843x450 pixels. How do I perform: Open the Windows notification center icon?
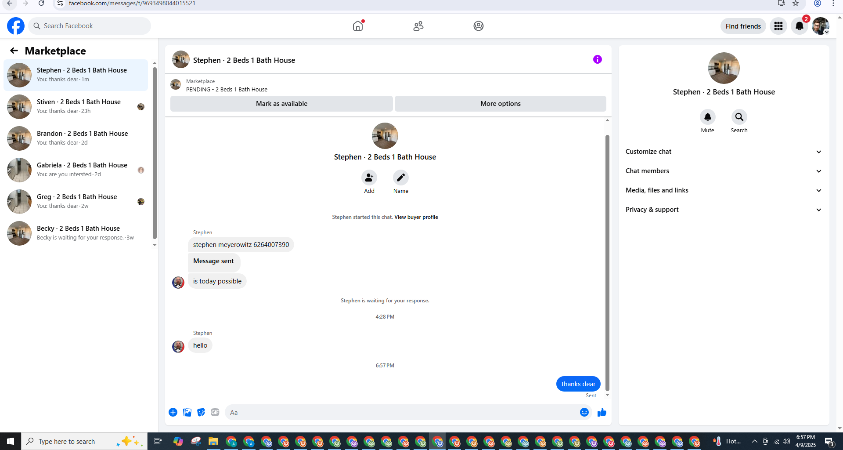[829, 441]
